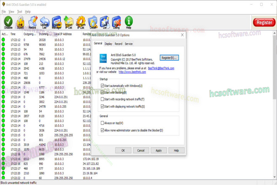Sort by the Time column header
277x185 pixels.
pyautogui.click(x=15, y=34)
